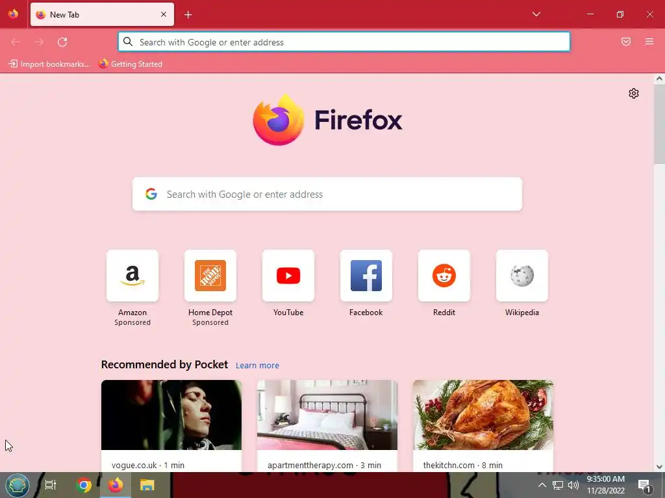This screenshot has height=498, width=665.
Task: Click the thekitchn.com · 8 min text
Action: [x=462, y=465]
